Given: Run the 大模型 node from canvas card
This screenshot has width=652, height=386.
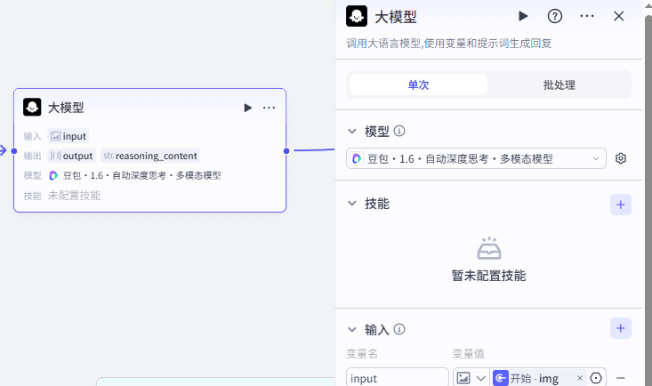Looking at the screenshot, I should pyautogui.click(x=248, y=108).
